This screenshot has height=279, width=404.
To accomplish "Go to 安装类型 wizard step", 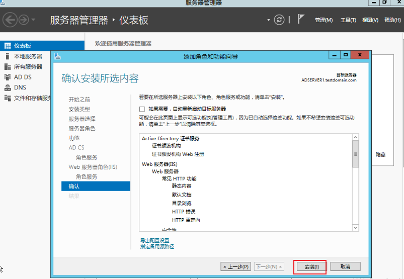I will click(x=79, y=109).
